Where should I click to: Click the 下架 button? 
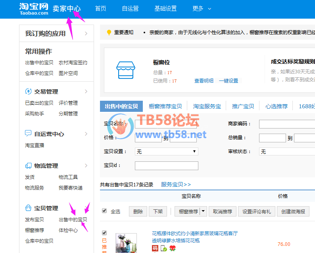(158, 211)
